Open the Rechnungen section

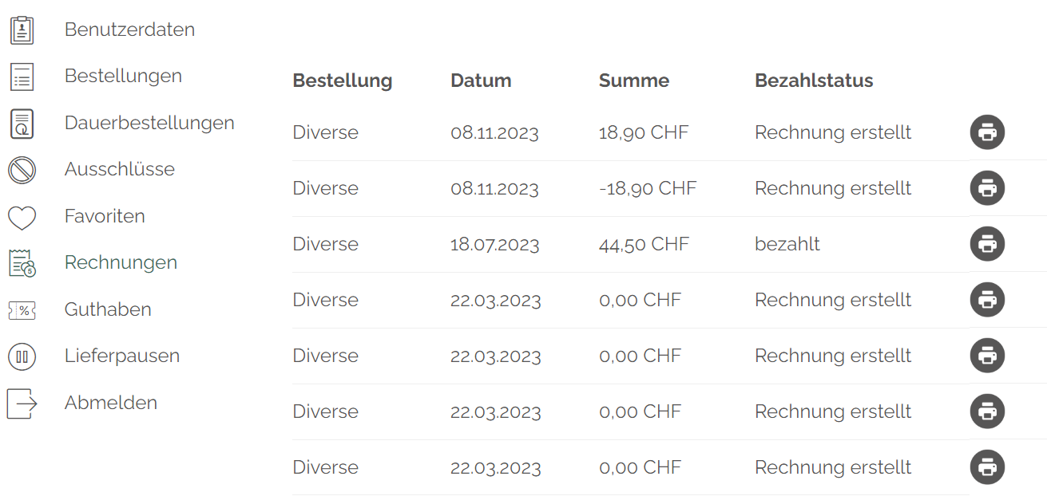tap(121, 262)
